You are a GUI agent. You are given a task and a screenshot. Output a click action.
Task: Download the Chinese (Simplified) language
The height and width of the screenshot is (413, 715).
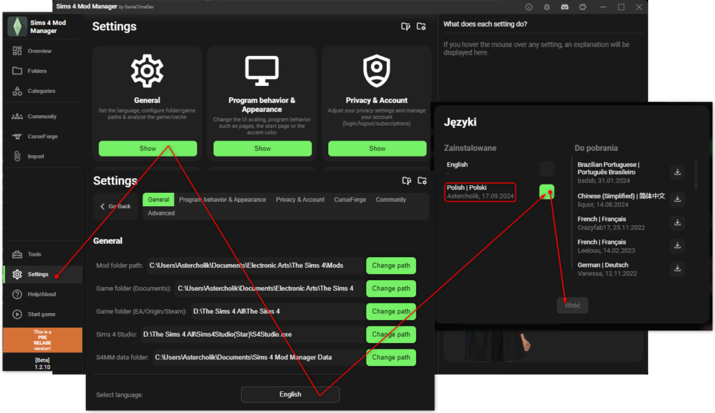[677, 199]
